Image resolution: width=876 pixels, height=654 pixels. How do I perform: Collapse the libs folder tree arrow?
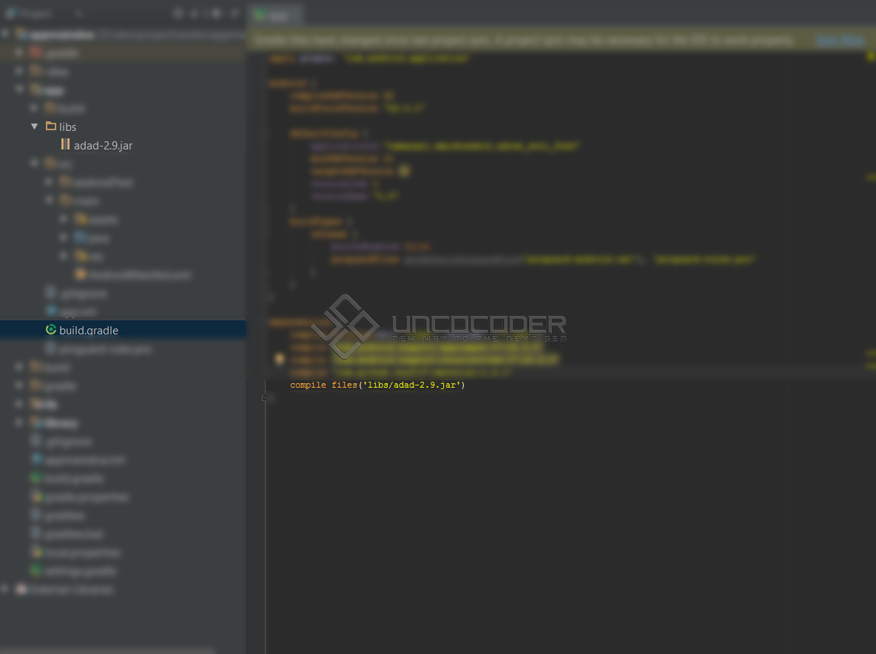pyautogui.click(x=35, y=127)
